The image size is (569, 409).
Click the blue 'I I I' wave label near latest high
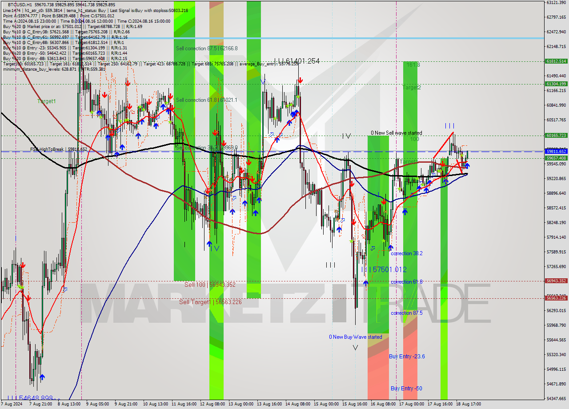click(450, 126)
